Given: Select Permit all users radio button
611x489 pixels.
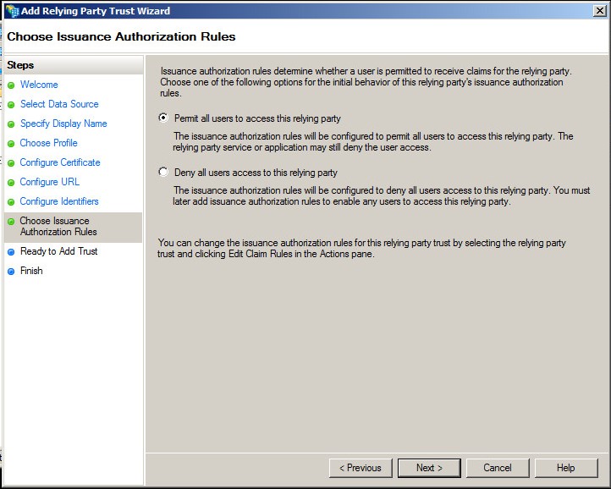Looking at the screenshot, I should pyautogui.click(x=163, y=118).
